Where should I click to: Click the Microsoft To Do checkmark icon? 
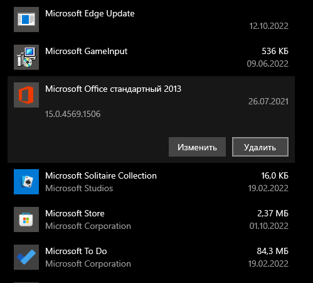26,257
